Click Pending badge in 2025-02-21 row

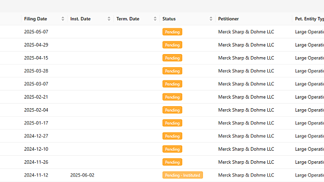pyautogui.click(x=172, y=97)
